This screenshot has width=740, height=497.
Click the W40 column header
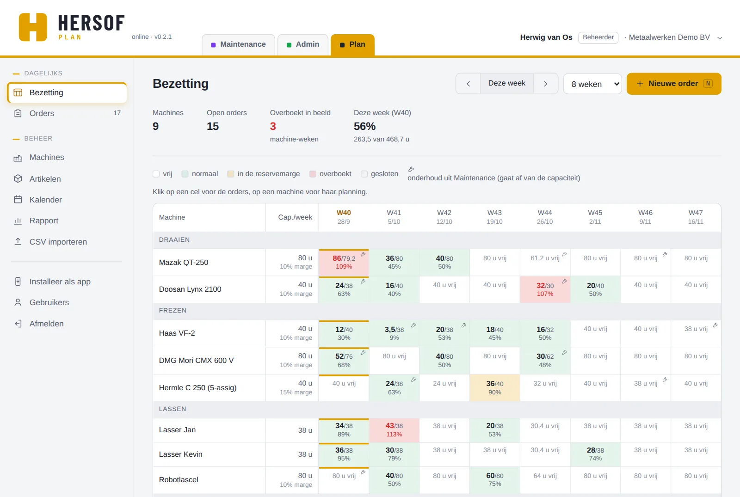(x=344, y=217)
